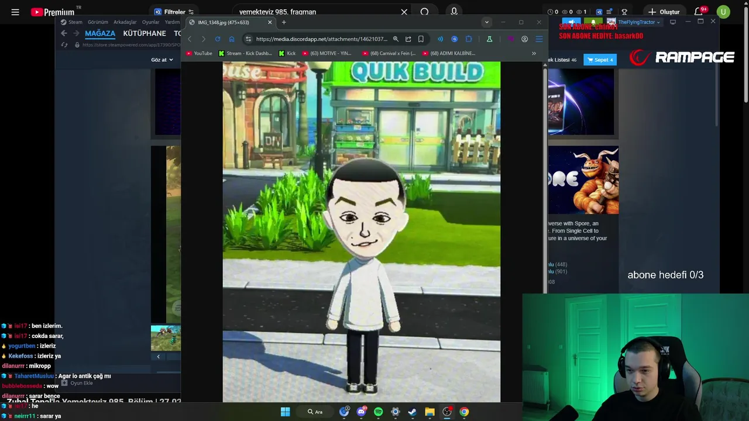Open the browser main menu
The height and width of the screenshot is (421, 749).
[x=539, y=39]
